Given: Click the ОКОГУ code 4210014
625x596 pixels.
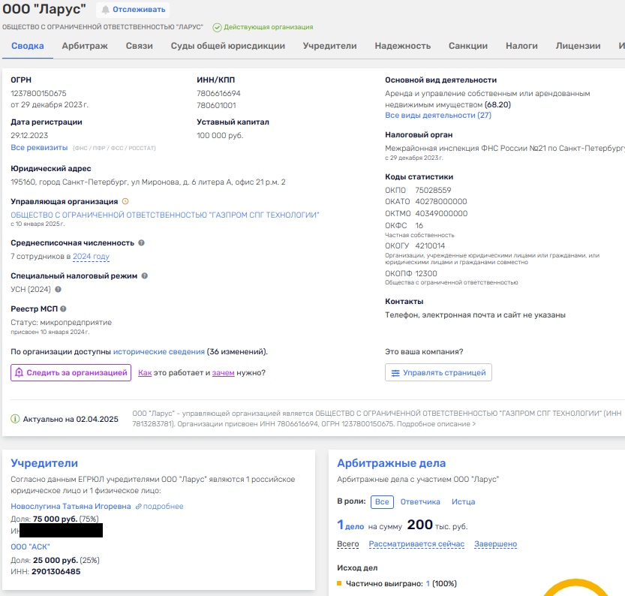Looking at the screenshot, I should point(430,246).
